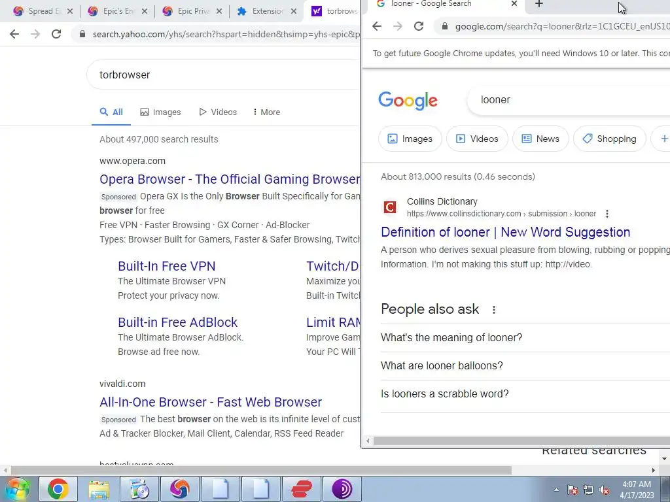The height and width of the screenshot is (502, 670).
Task: Open Built-in Free AdBlock sitelink
Action: click(x=177, y=322)
